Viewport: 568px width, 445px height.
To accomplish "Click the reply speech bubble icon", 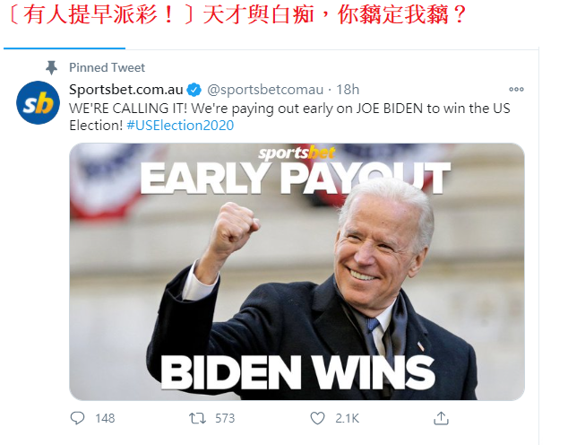I will click(77, 418).
